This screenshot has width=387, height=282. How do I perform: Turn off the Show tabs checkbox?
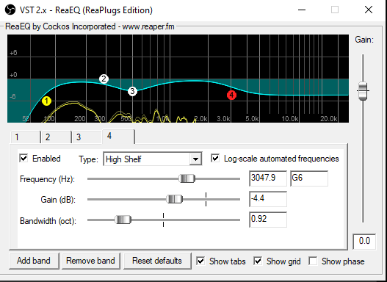[x=200, y=261]
